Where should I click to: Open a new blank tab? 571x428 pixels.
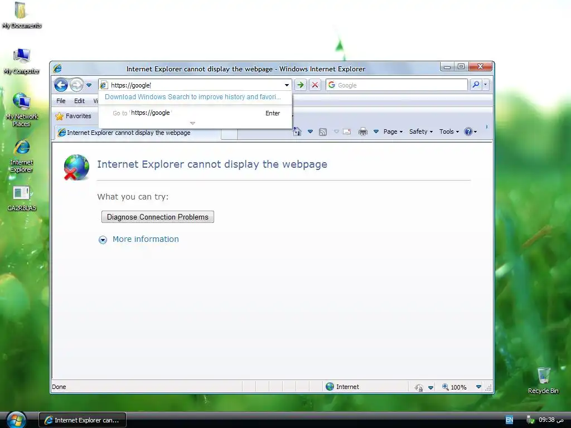coord(229,134)
